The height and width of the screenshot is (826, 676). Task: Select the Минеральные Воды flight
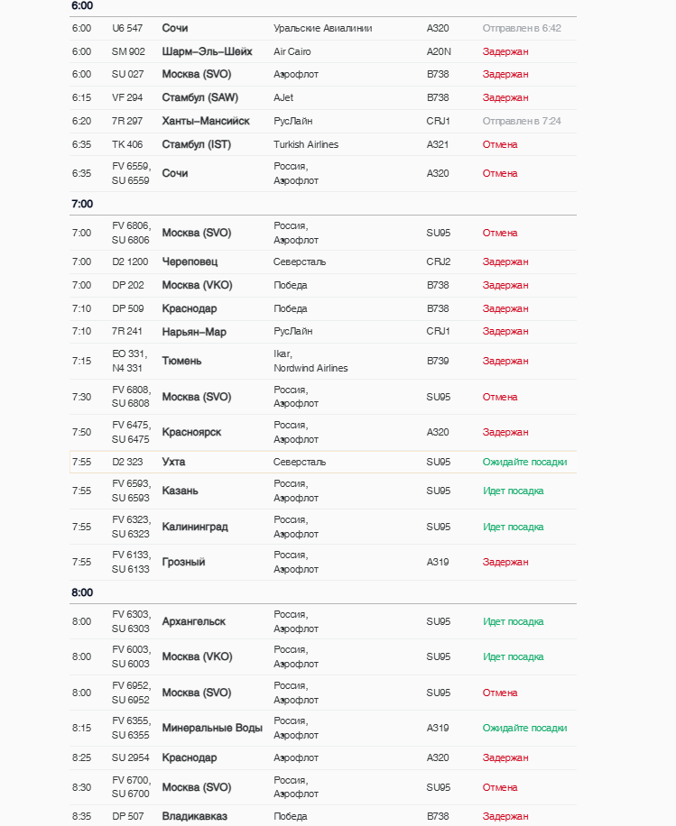[212, 728]
